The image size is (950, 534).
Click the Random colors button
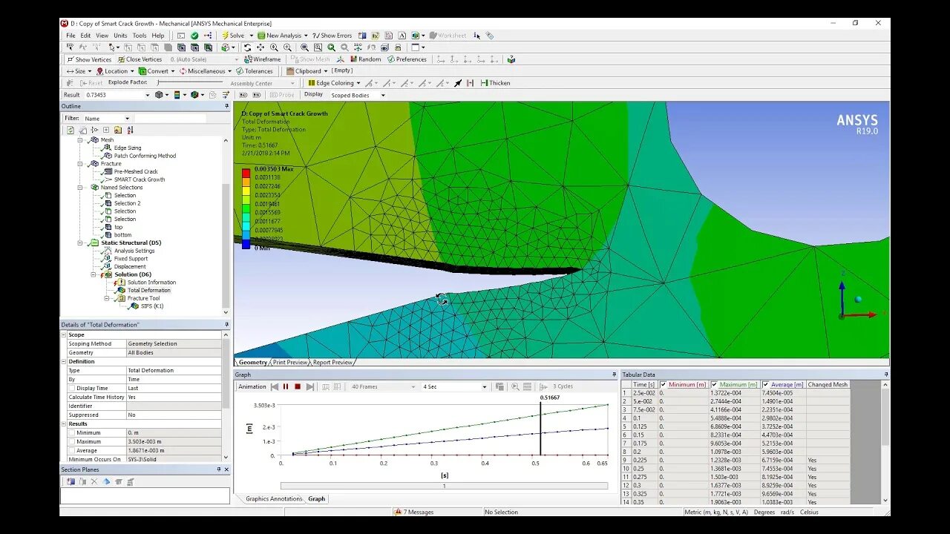click(365, 59)
